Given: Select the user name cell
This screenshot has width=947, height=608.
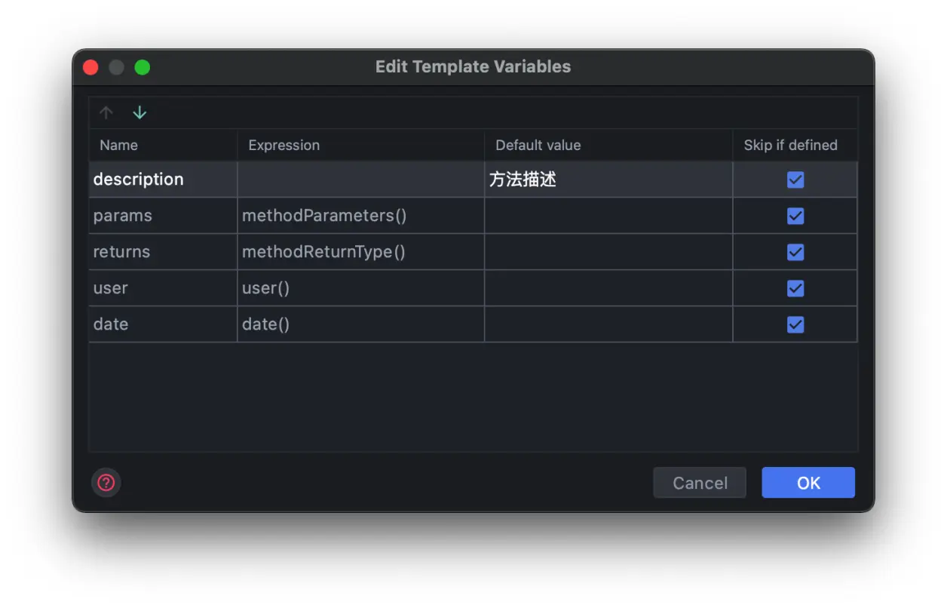Looking at the screenshot, I should click(163, 288).
